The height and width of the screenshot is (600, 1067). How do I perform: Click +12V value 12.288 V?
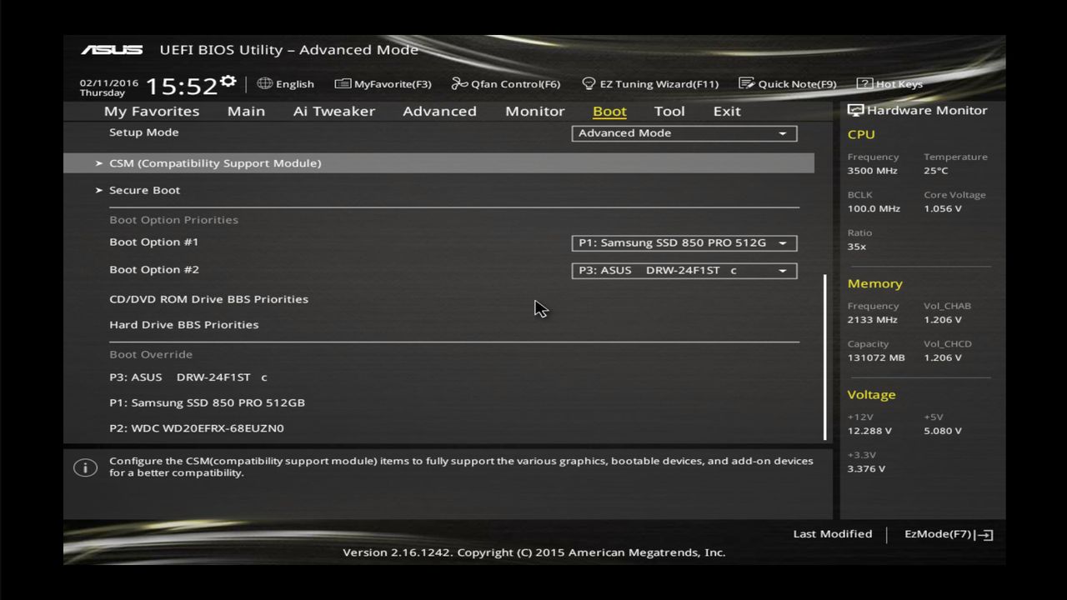tap(869, 432)
